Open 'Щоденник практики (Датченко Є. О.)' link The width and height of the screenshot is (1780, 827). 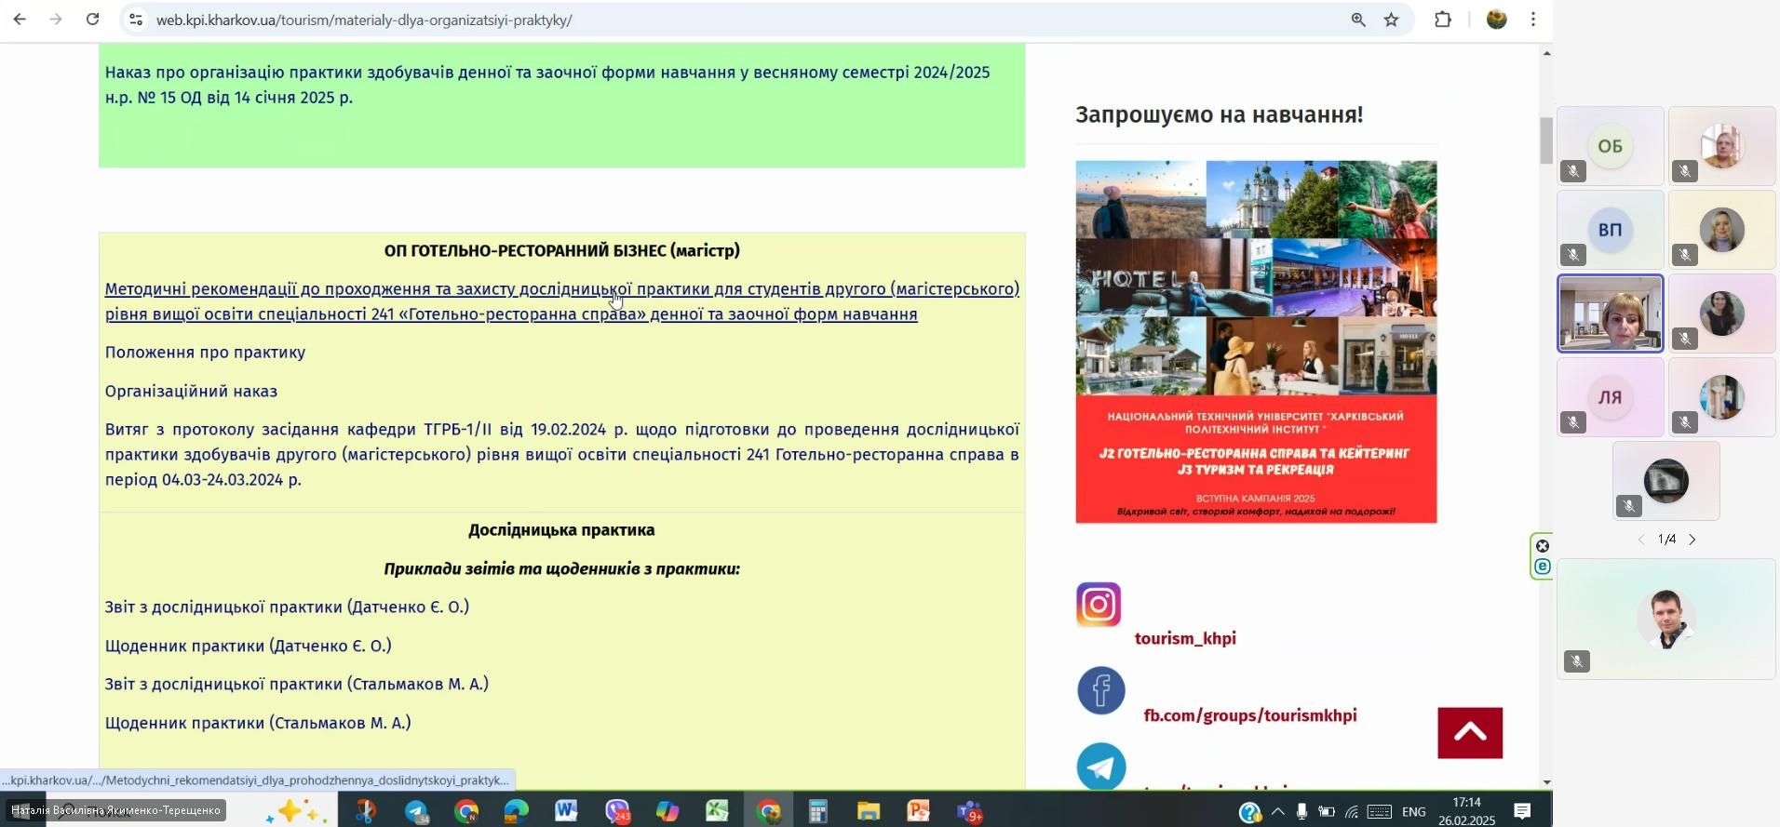248,646
